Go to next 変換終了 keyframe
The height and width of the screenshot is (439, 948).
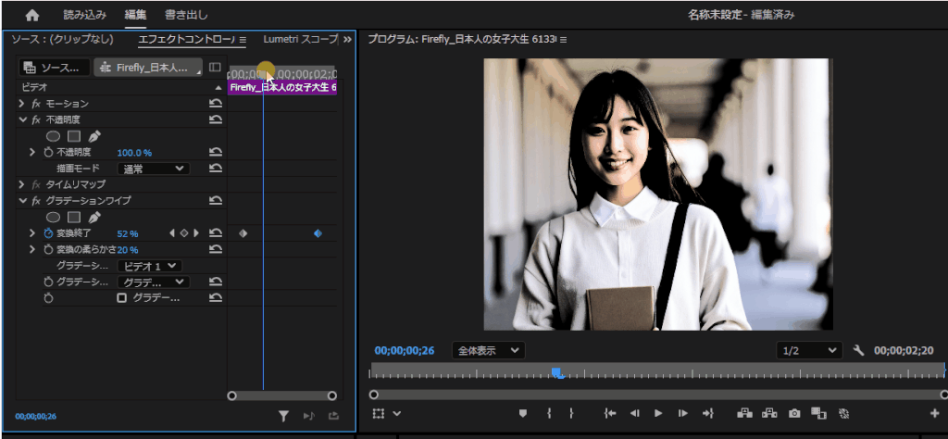point(196,232)
